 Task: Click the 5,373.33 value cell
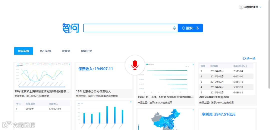point(238,87)
